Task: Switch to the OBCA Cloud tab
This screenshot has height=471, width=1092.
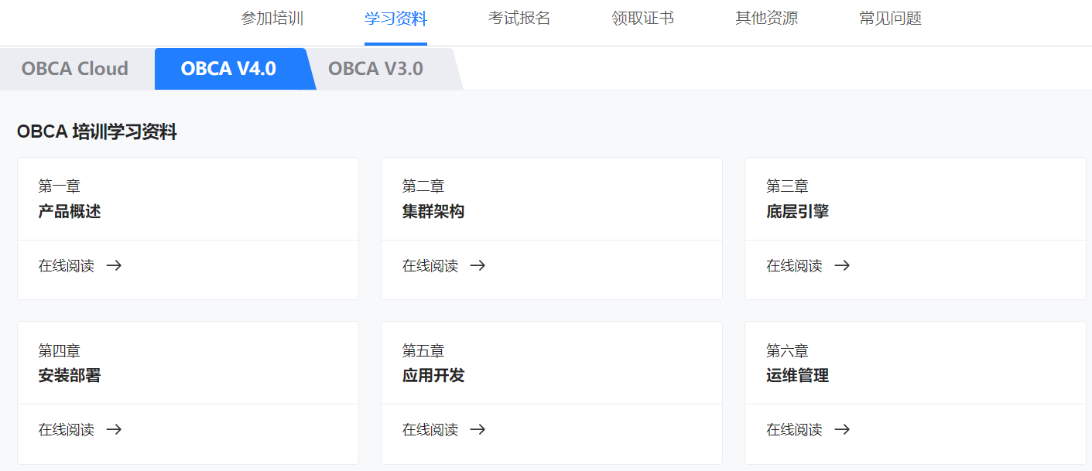Action: coord(74,68)
